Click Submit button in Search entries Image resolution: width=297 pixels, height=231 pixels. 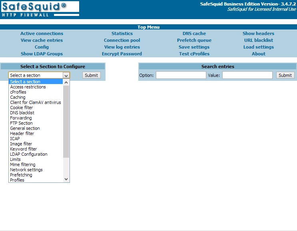(x=285, y=75)
